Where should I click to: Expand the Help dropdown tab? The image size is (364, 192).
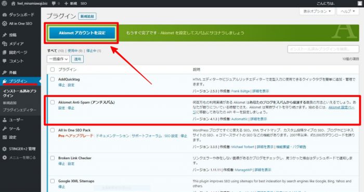point(348,11)
